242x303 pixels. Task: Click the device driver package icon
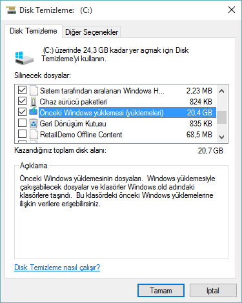click(34, 101)
